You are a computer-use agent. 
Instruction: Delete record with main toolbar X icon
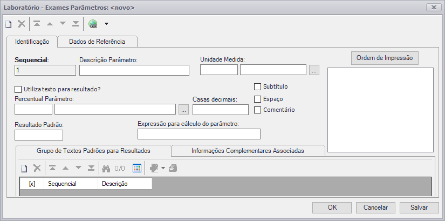(x=22, y=24)
